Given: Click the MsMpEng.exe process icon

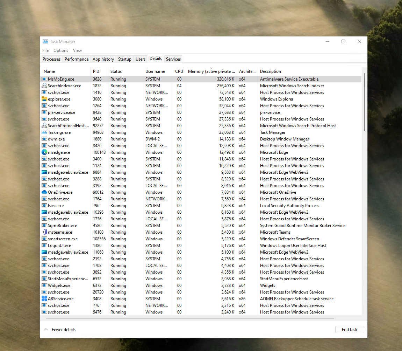Looking at the screenshot, I should [44, 79].
